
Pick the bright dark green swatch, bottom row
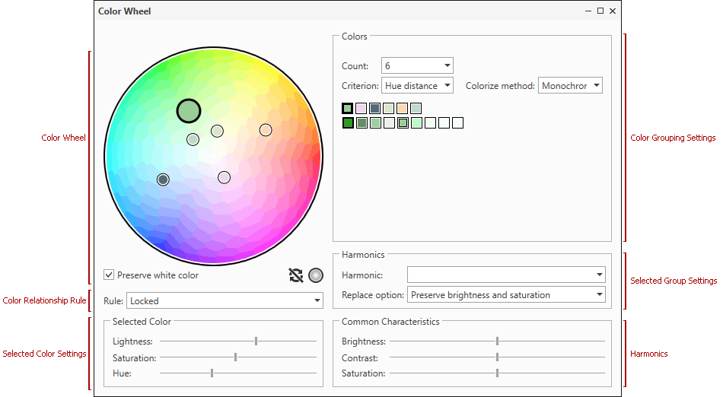coord(348,123)
